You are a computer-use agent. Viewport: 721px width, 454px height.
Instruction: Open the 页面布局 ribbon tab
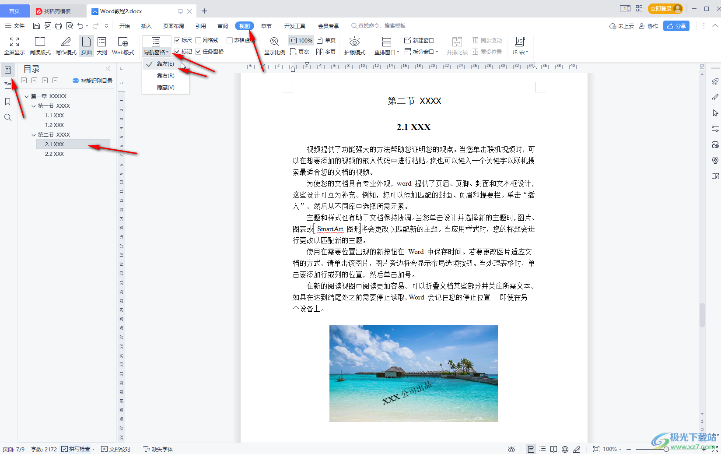coord(174,26)
